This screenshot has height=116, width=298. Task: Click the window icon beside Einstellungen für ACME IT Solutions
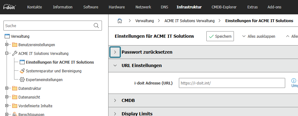pos(22,62)
